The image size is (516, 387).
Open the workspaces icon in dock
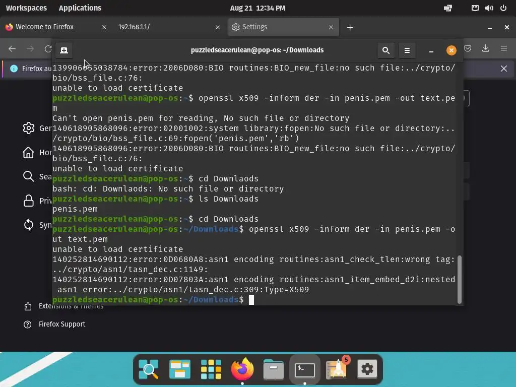[180, 369]
